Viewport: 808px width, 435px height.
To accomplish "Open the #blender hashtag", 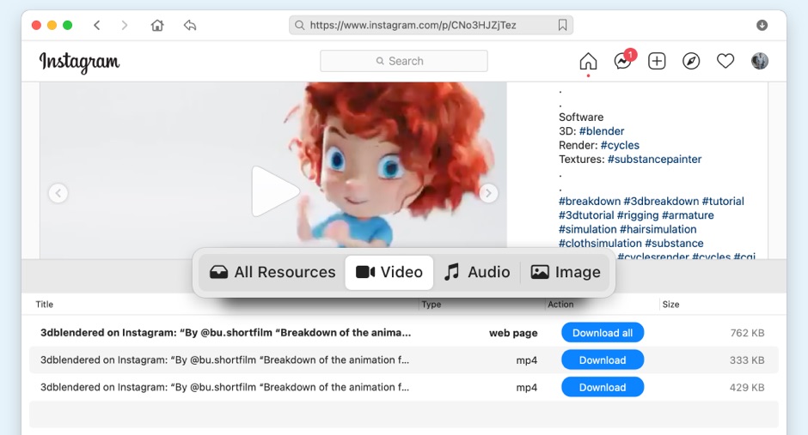I will click(602, 131).
